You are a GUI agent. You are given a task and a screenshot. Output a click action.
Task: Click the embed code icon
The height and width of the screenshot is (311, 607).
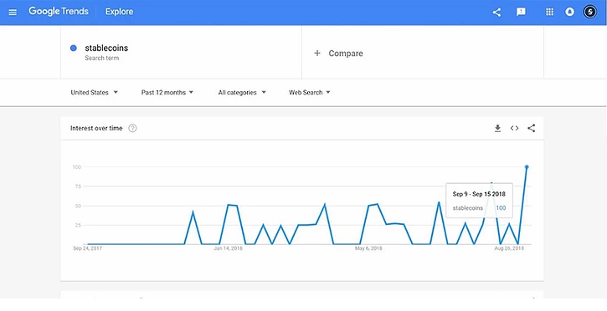pos(514,128)
